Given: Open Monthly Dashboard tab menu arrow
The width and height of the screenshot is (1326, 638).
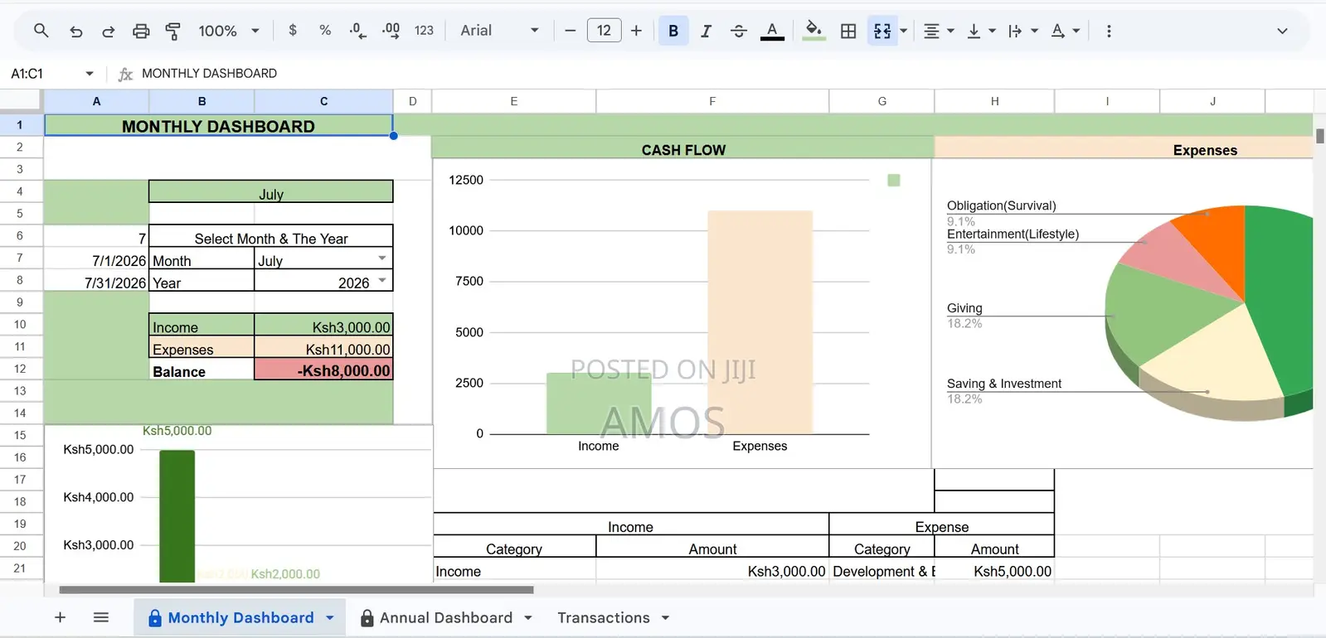Looking at the screenshot, I should [x=330, y=617].
